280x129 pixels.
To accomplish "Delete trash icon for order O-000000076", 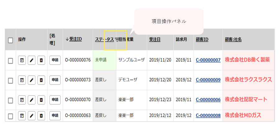I will (x=41, y=60).
